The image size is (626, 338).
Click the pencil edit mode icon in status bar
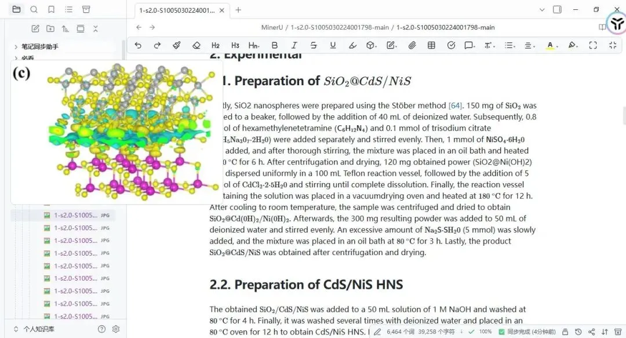tap(377, 332)
